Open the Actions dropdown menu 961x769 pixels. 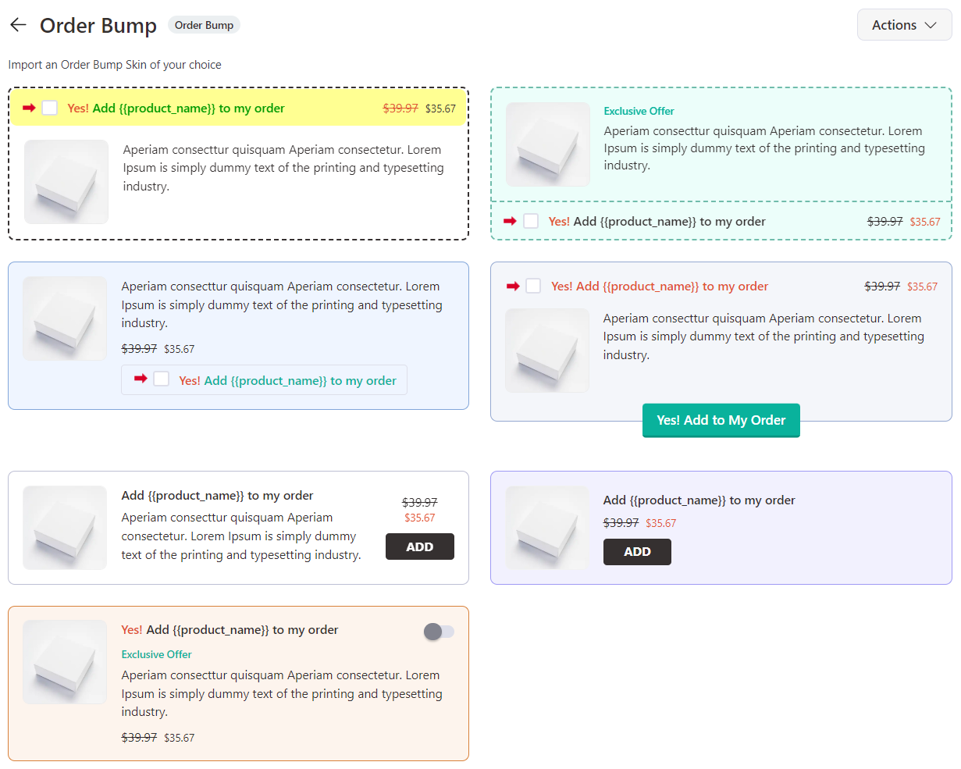click(x=904, y=24)
